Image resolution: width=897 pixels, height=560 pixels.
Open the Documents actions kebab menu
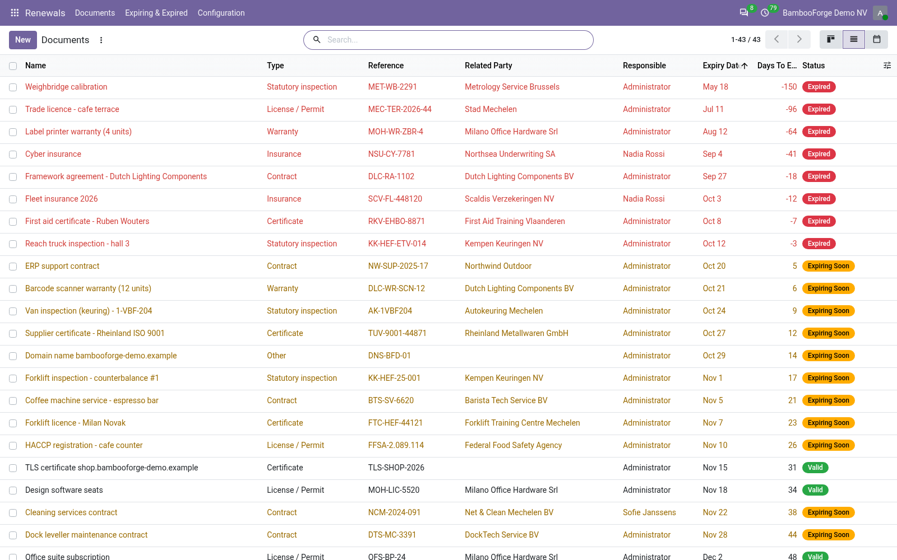click(101, 40)
